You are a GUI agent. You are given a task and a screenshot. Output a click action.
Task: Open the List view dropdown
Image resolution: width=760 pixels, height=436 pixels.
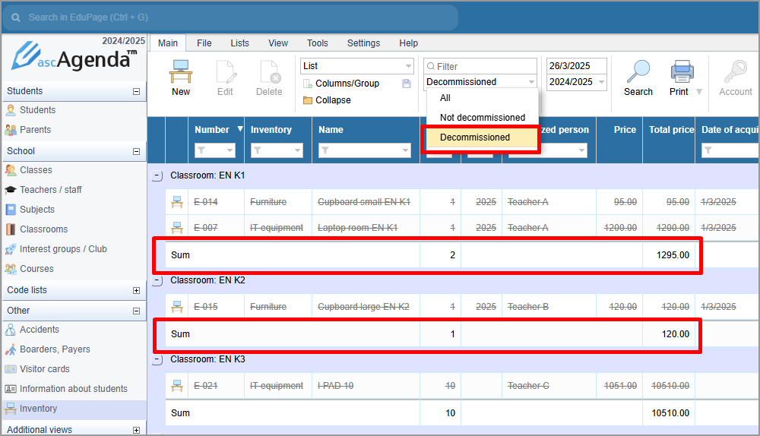[357, 66]
